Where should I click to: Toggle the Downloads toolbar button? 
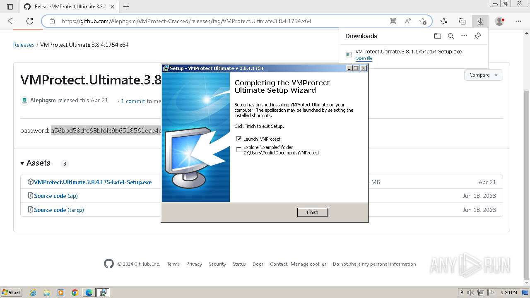click(480, 21)
